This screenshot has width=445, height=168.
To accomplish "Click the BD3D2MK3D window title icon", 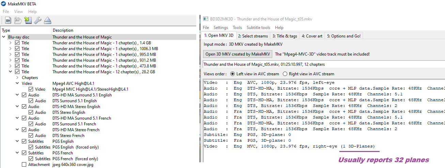I will 205,19.
